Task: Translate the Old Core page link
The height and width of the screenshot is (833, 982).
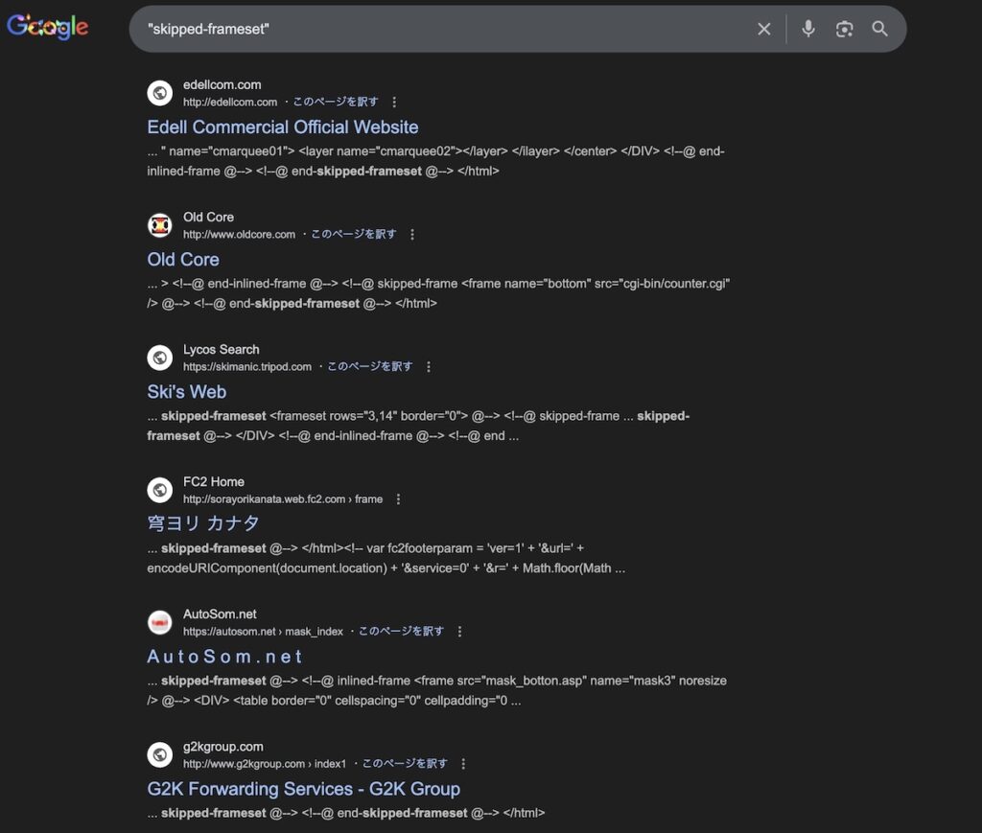Action: coord(353,234)
